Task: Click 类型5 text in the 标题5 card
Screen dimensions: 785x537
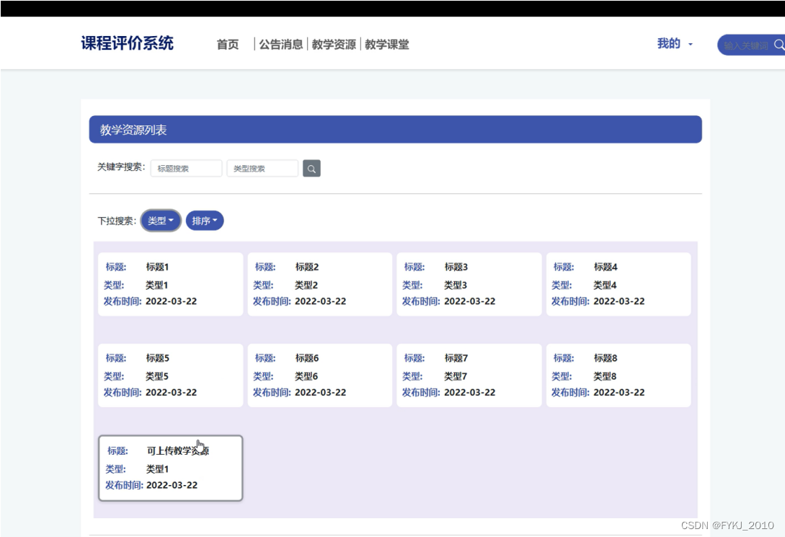Action: (156, 376)
